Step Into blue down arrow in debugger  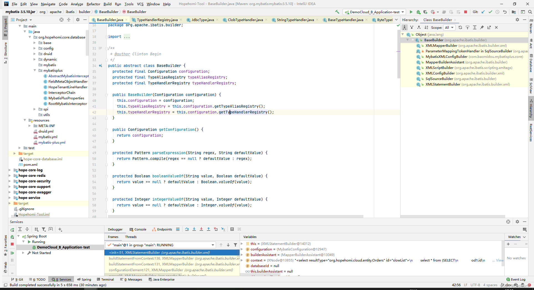194,229
